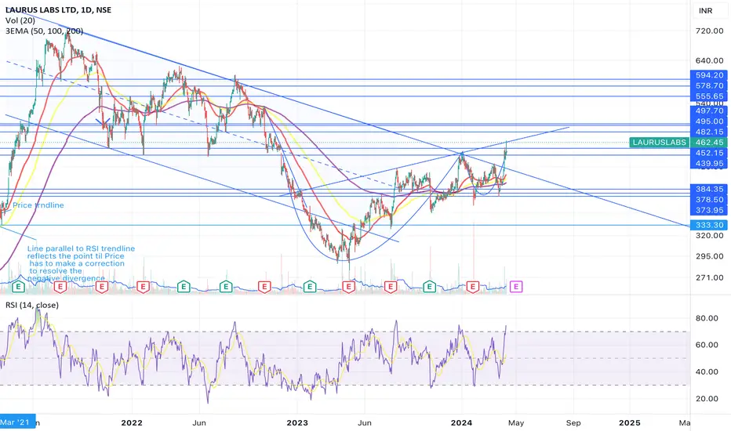This screenshot has height=431, width=731.
Task: Click the Sep time axis label
Action: 573,422
